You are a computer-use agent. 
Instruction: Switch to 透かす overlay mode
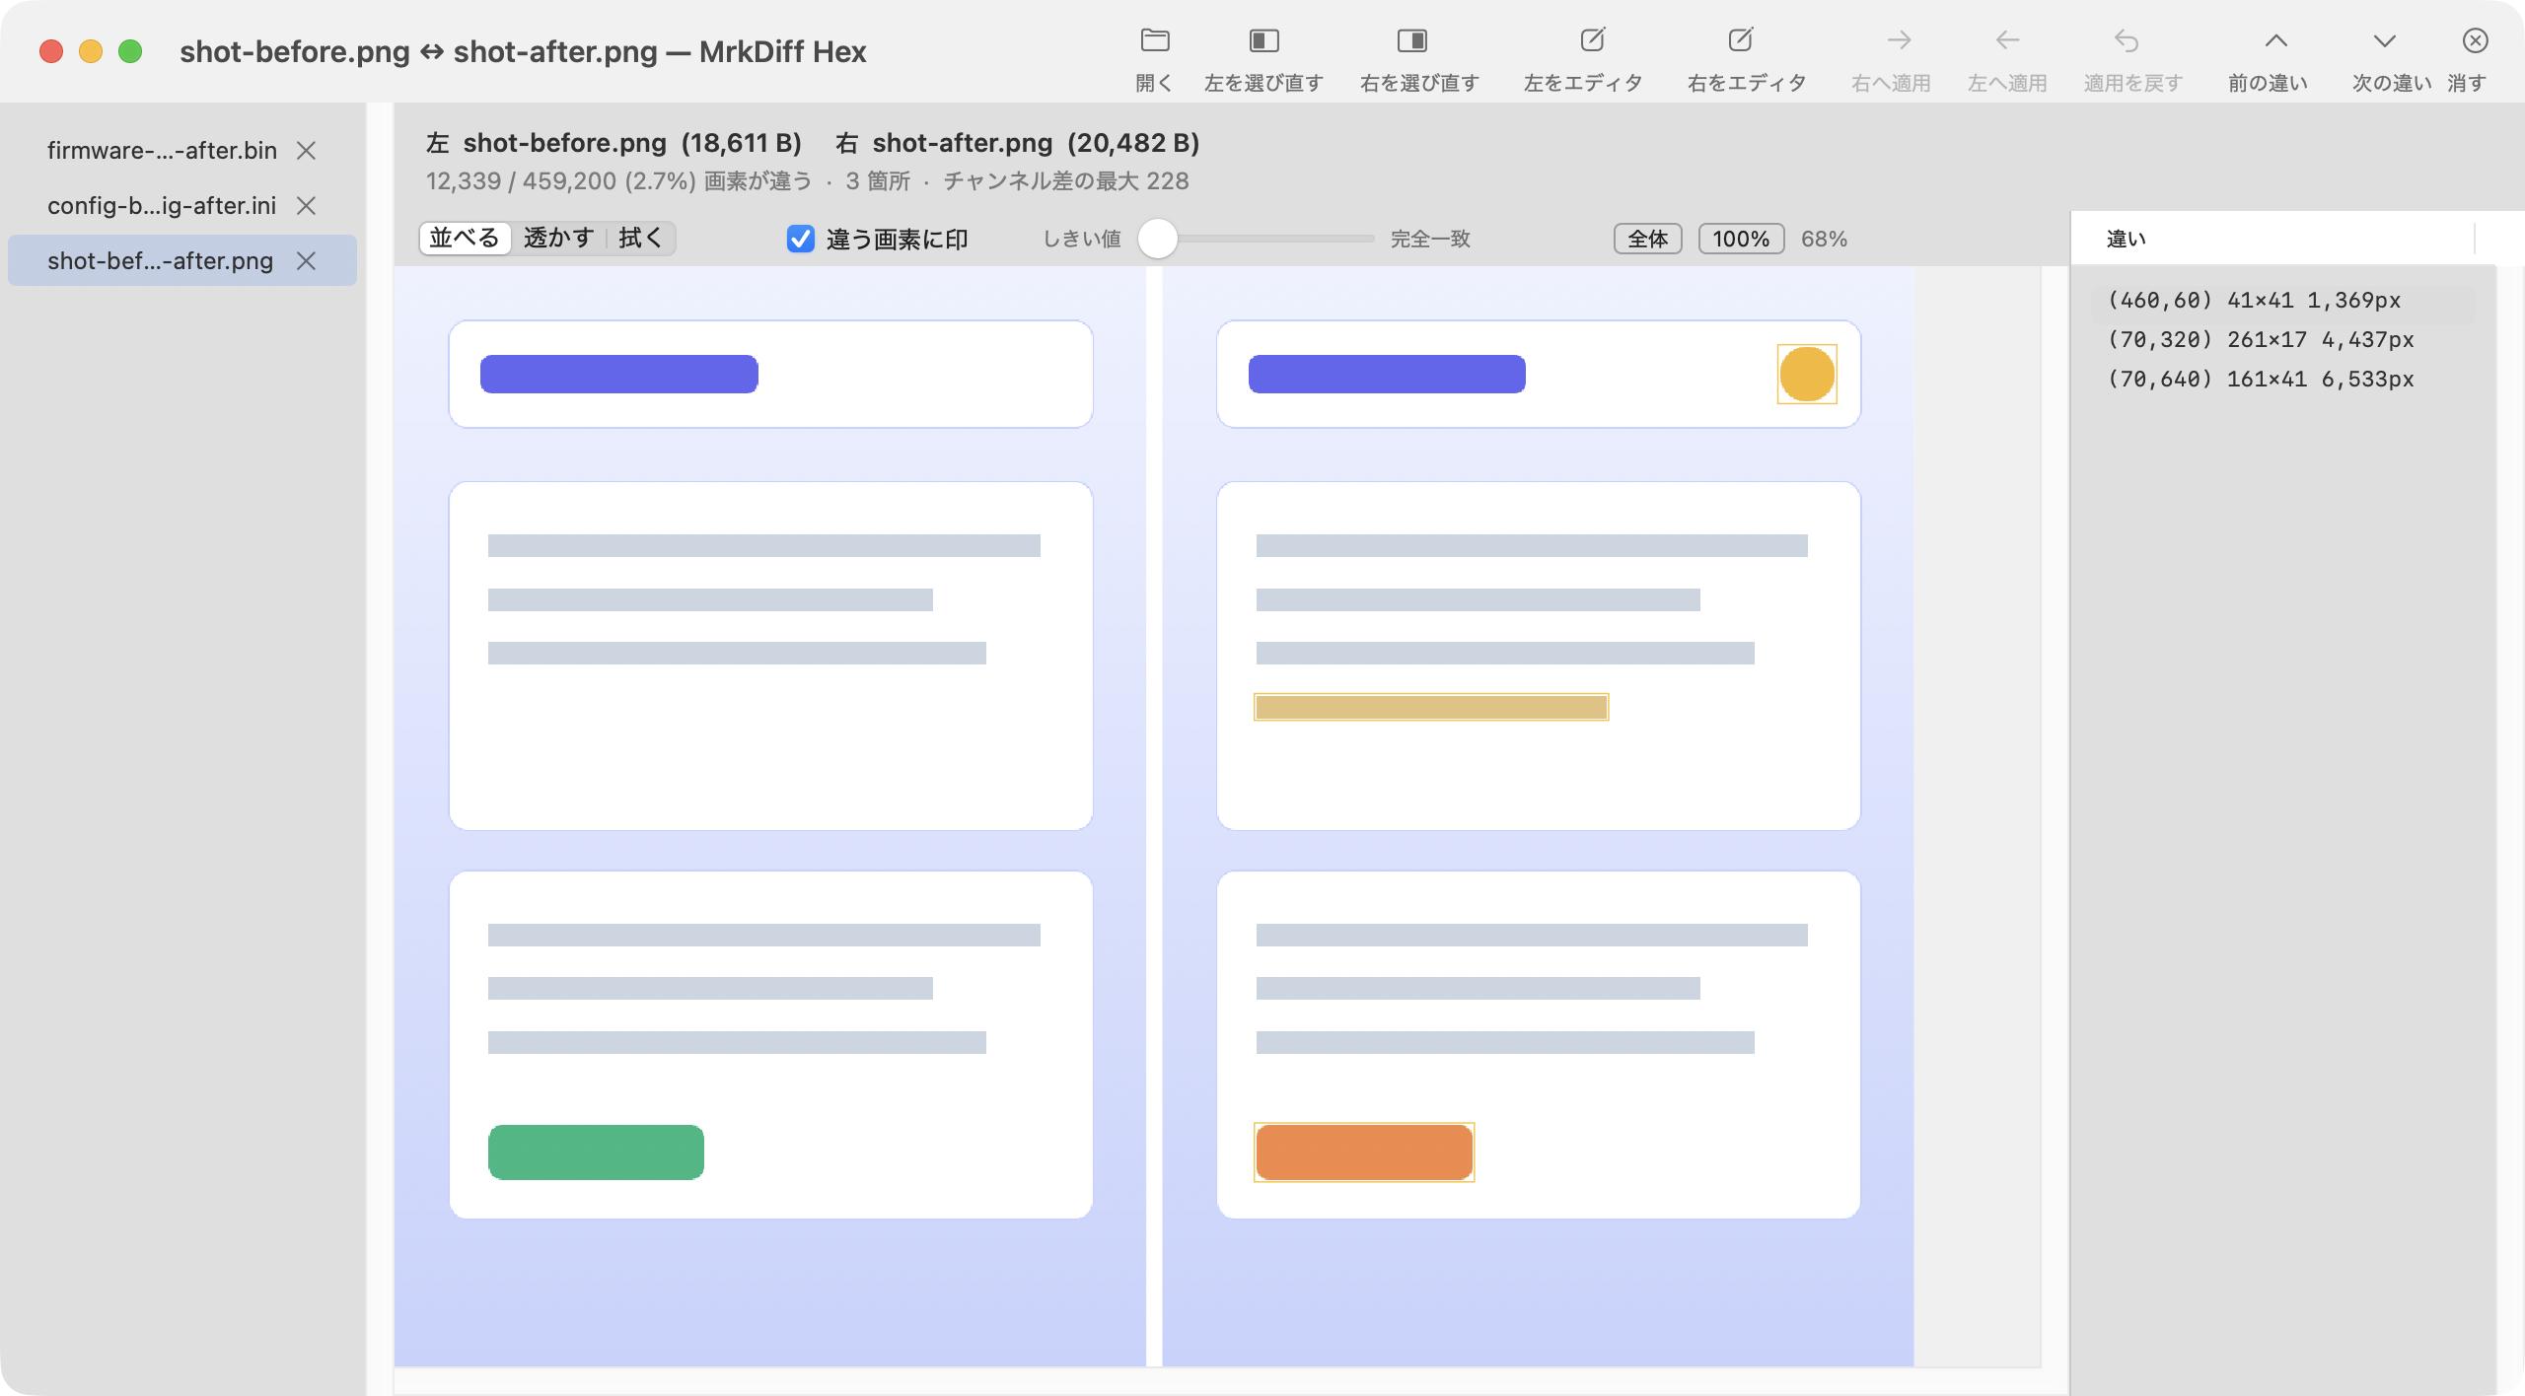558,239
